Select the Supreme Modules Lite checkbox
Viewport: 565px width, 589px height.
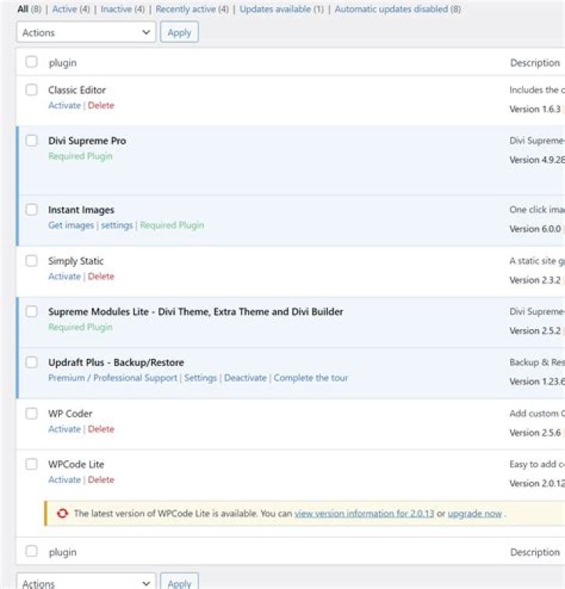(x=31, y=312)
